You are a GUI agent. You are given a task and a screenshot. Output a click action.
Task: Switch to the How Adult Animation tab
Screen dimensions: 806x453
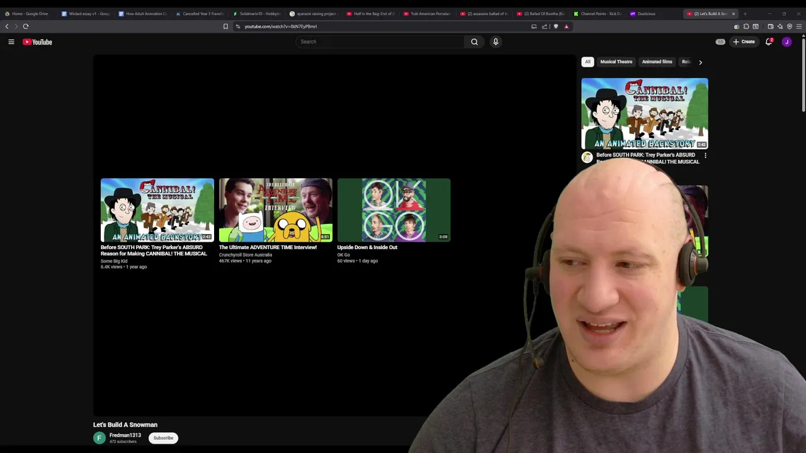tap(142, 13)
